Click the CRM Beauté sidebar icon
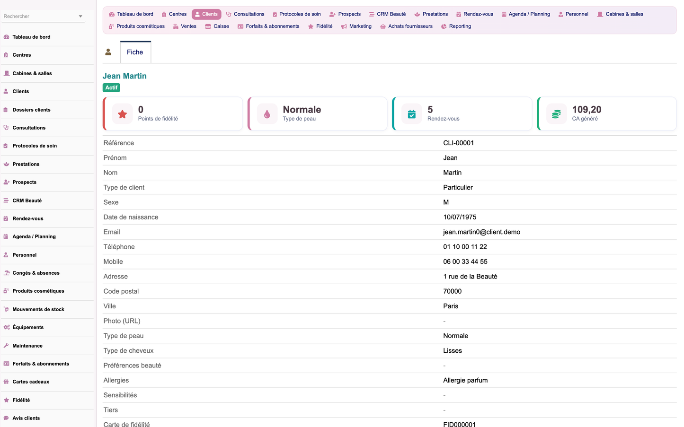The height and width of the screenshot is (427, 684). tap(6, 200)
